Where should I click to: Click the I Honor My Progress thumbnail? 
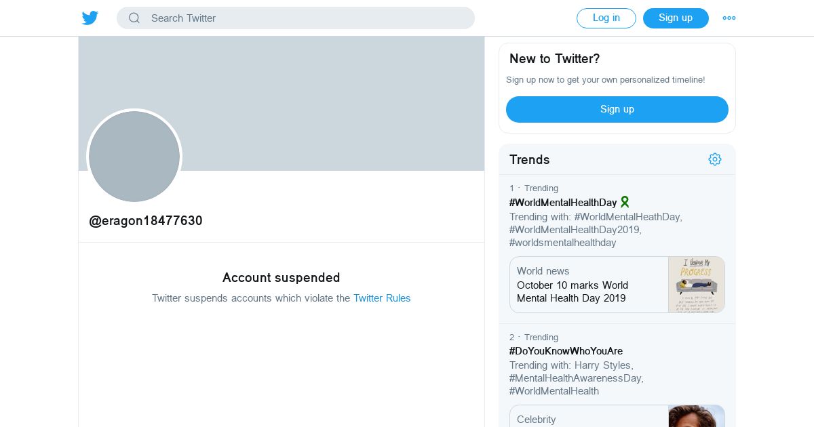(697, 285)
